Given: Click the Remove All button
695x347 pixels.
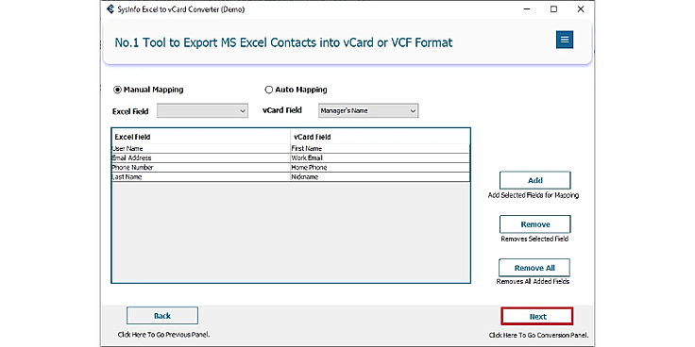Looking at the screenshot, I should (534, 268).
